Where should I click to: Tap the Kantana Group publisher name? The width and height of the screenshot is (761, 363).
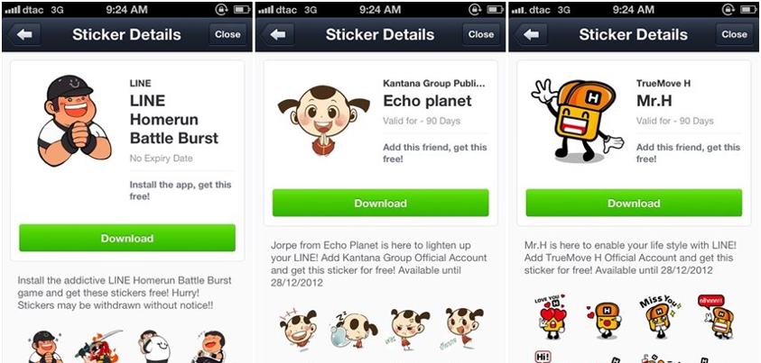pyautogui.click(x=434, y=83)
